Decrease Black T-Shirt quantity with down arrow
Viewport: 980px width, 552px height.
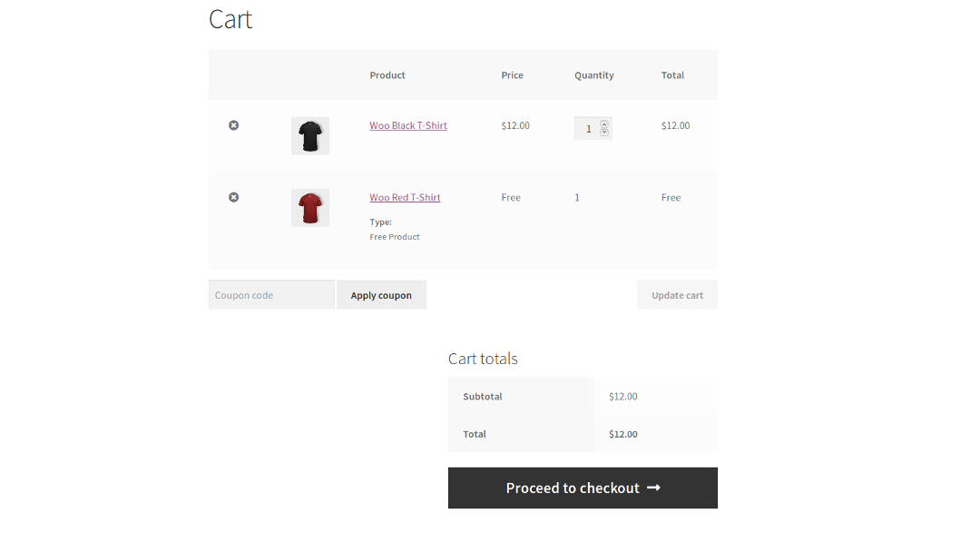point(604,133)
